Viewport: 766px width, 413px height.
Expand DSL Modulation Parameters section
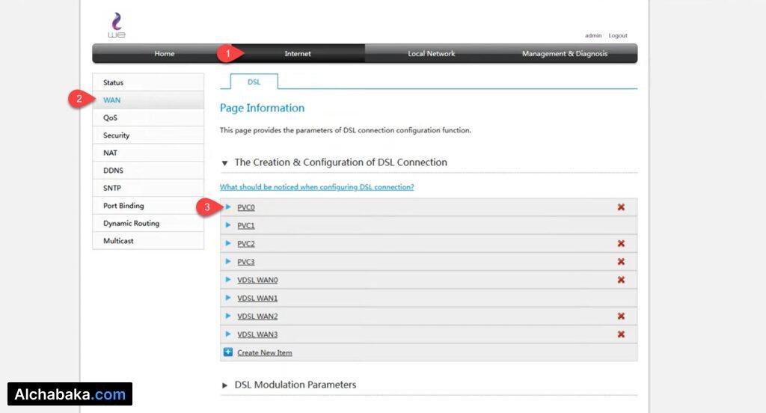pyautogui.click(x=225, y=385)
